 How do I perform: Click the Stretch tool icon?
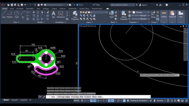point(34,19)
